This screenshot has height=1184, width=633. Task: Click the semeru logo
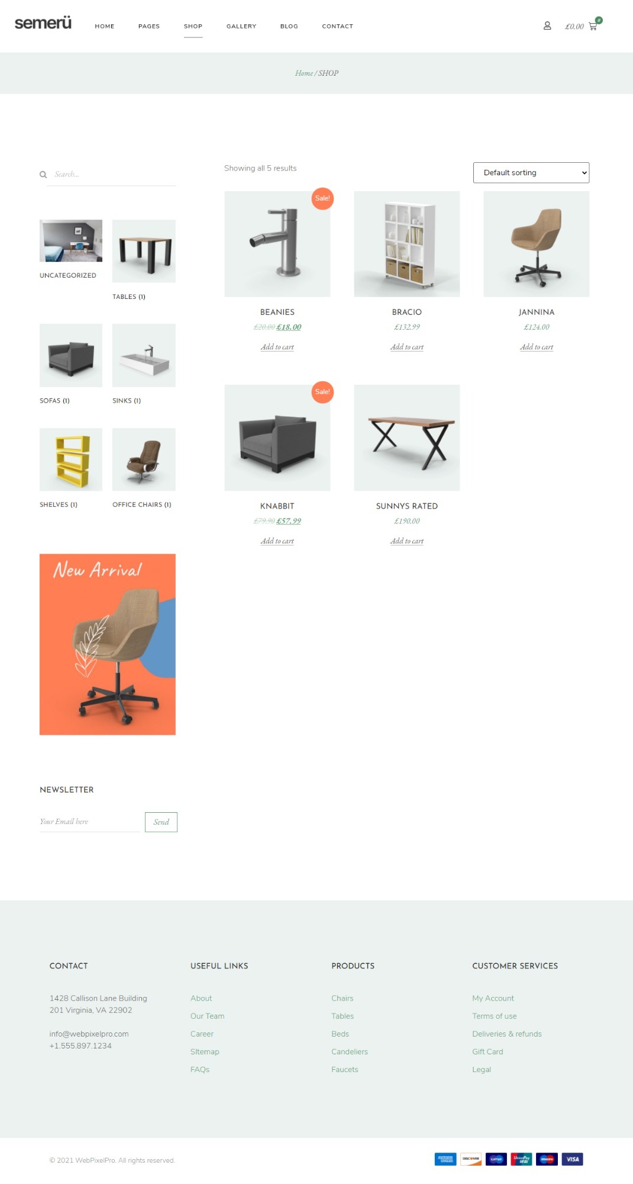(43, 23)
